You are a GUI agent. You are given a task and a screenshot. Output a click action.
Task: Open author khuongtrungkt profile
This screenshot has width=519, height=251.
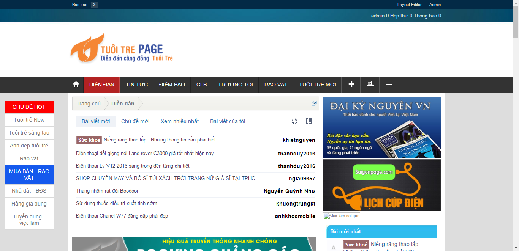click(x=296, y=204)
